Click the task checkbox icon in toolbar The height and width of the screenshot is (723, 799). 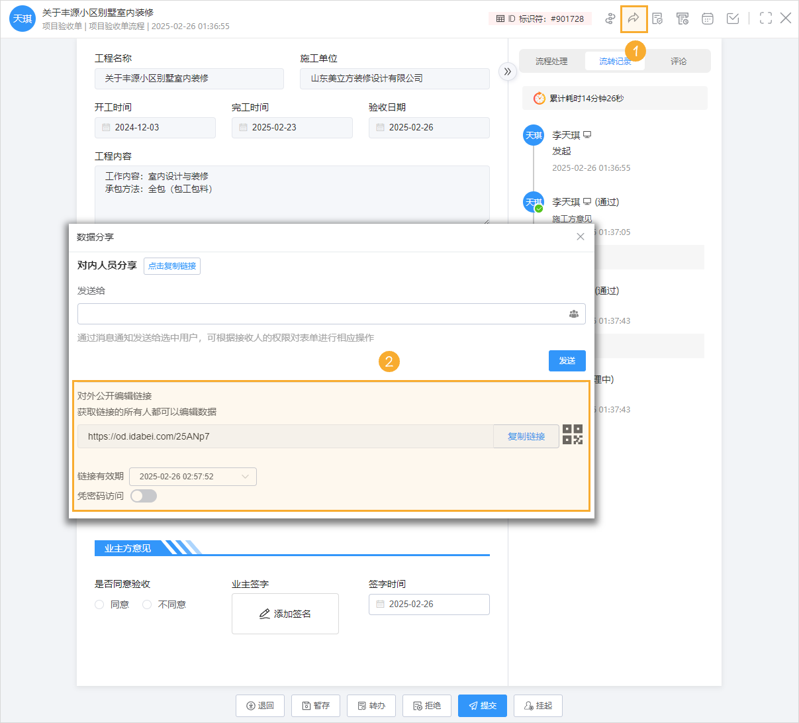coord(732,19)
